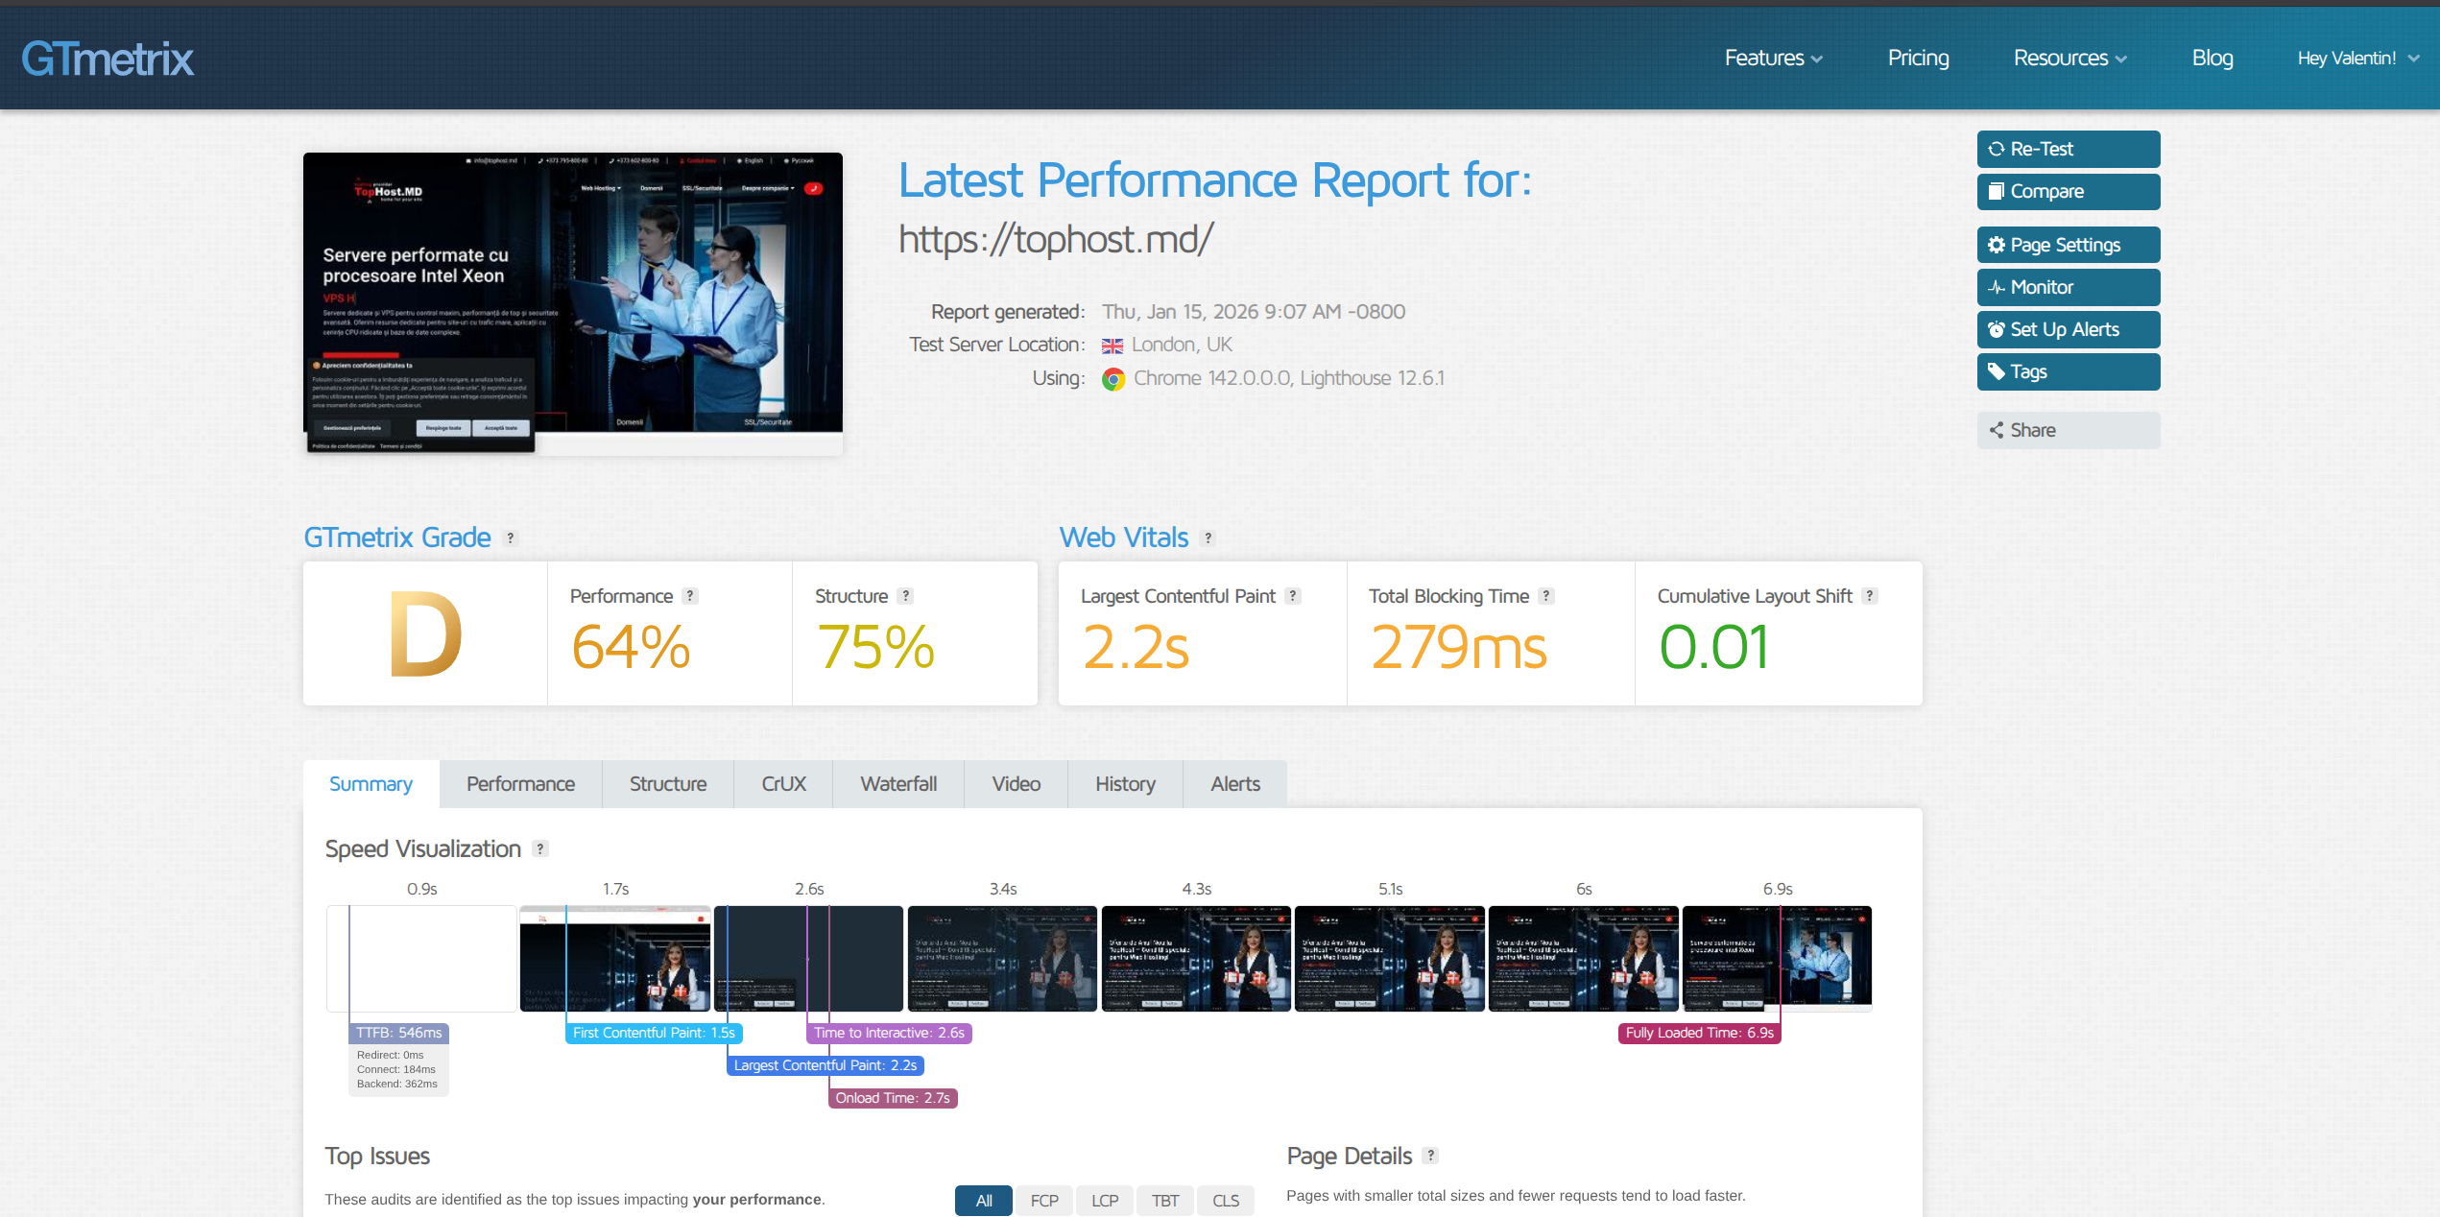Click the Monitor pulse icon
2440x1217 pixels.
[x=1996, y=287]
